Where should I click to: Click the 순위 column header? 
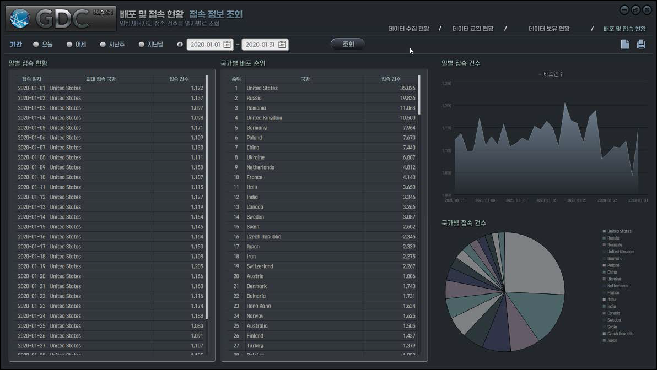[236, 79]
